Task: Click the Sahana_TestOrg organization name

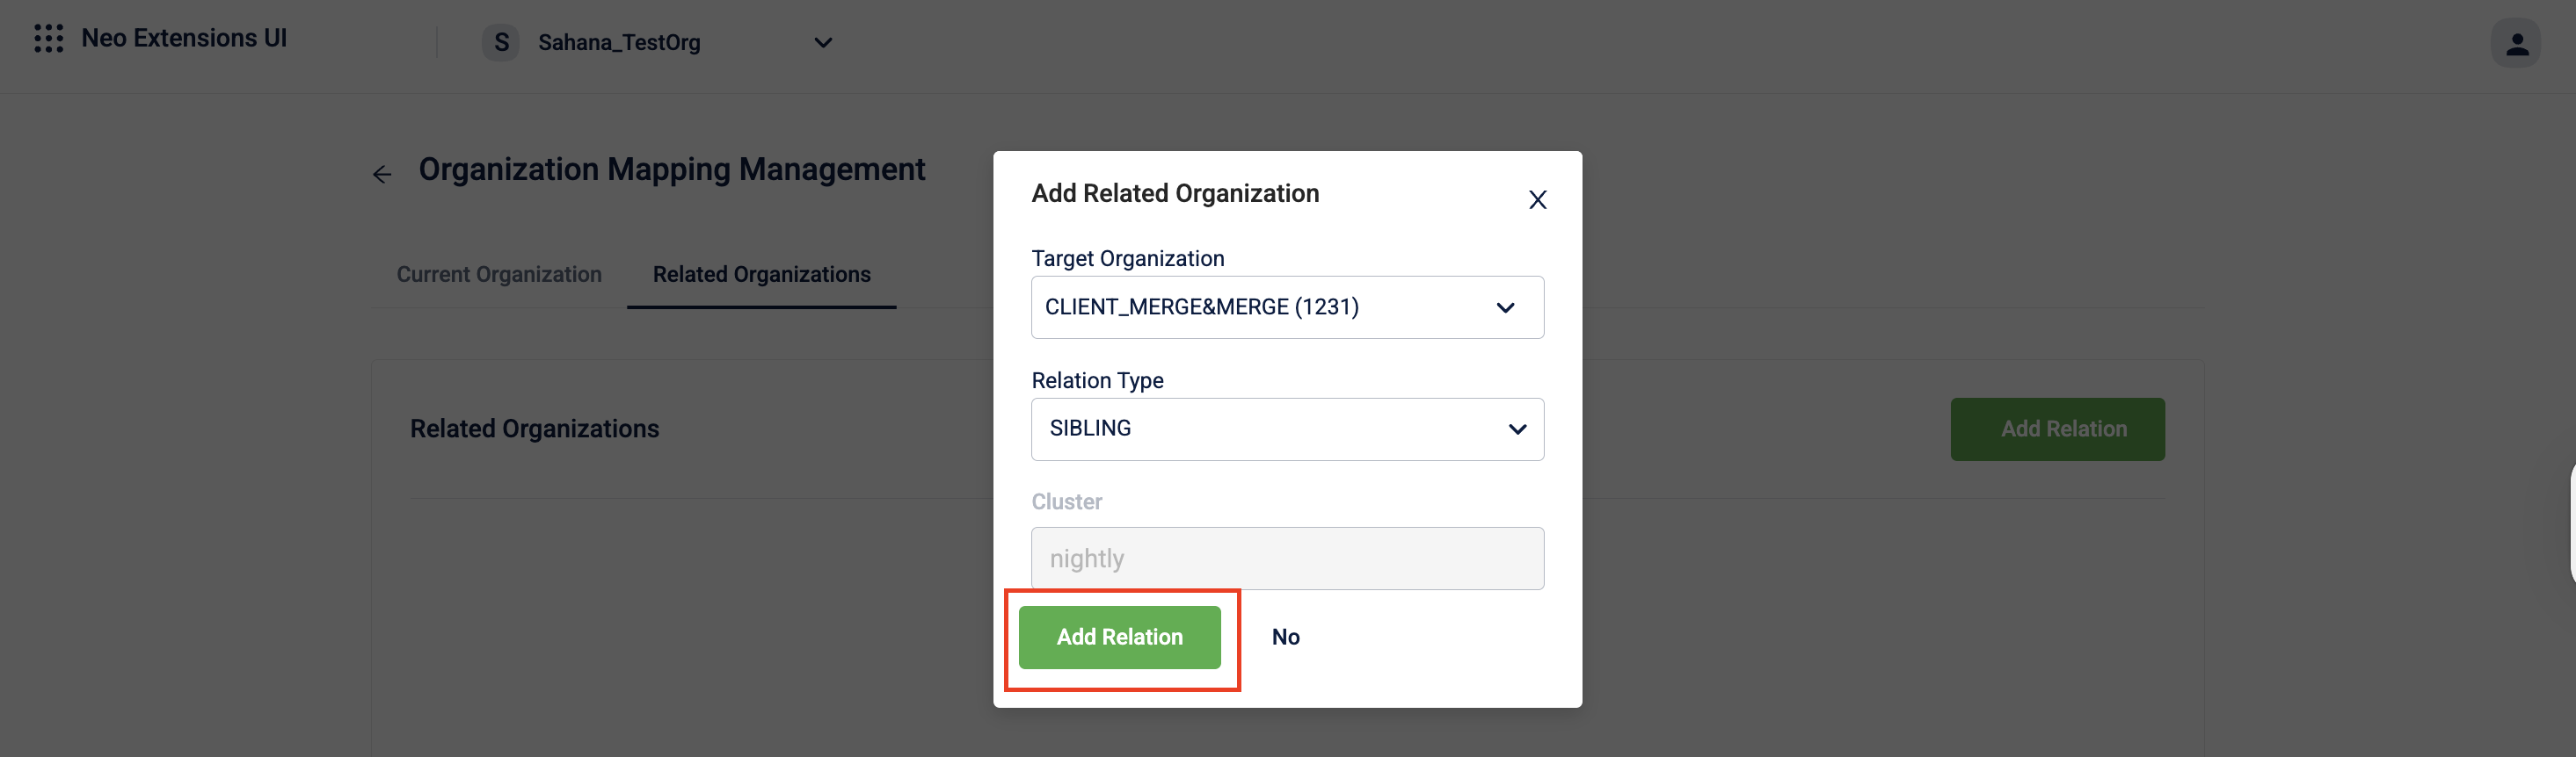Action: pyautogui.click(x=619, y=43)
